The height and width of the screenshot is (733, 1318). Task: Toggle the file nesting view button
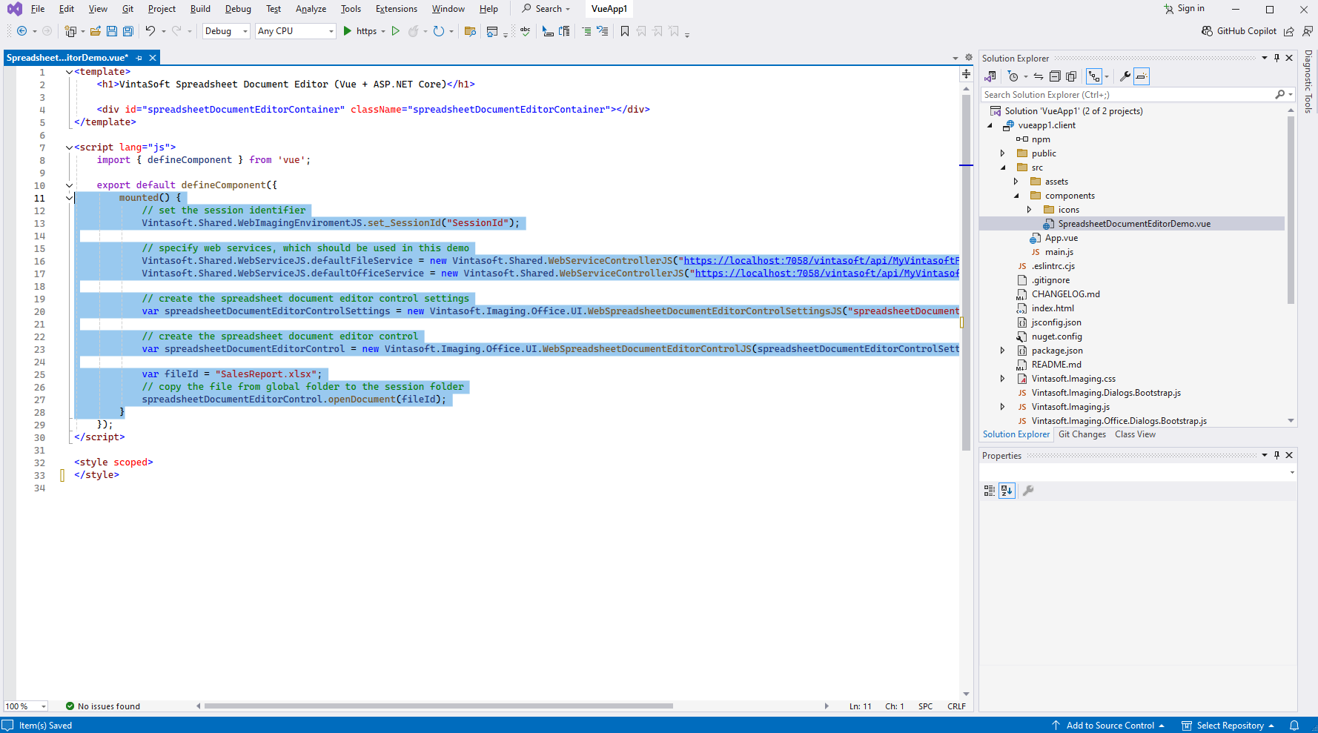click(1094, 76)
